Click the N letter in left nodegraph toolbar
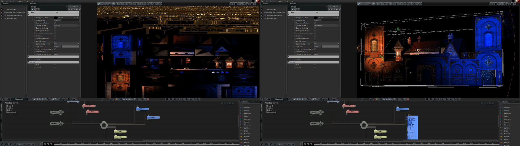The width and height of the screenshot is (520, 146). [x=40, y=99]
